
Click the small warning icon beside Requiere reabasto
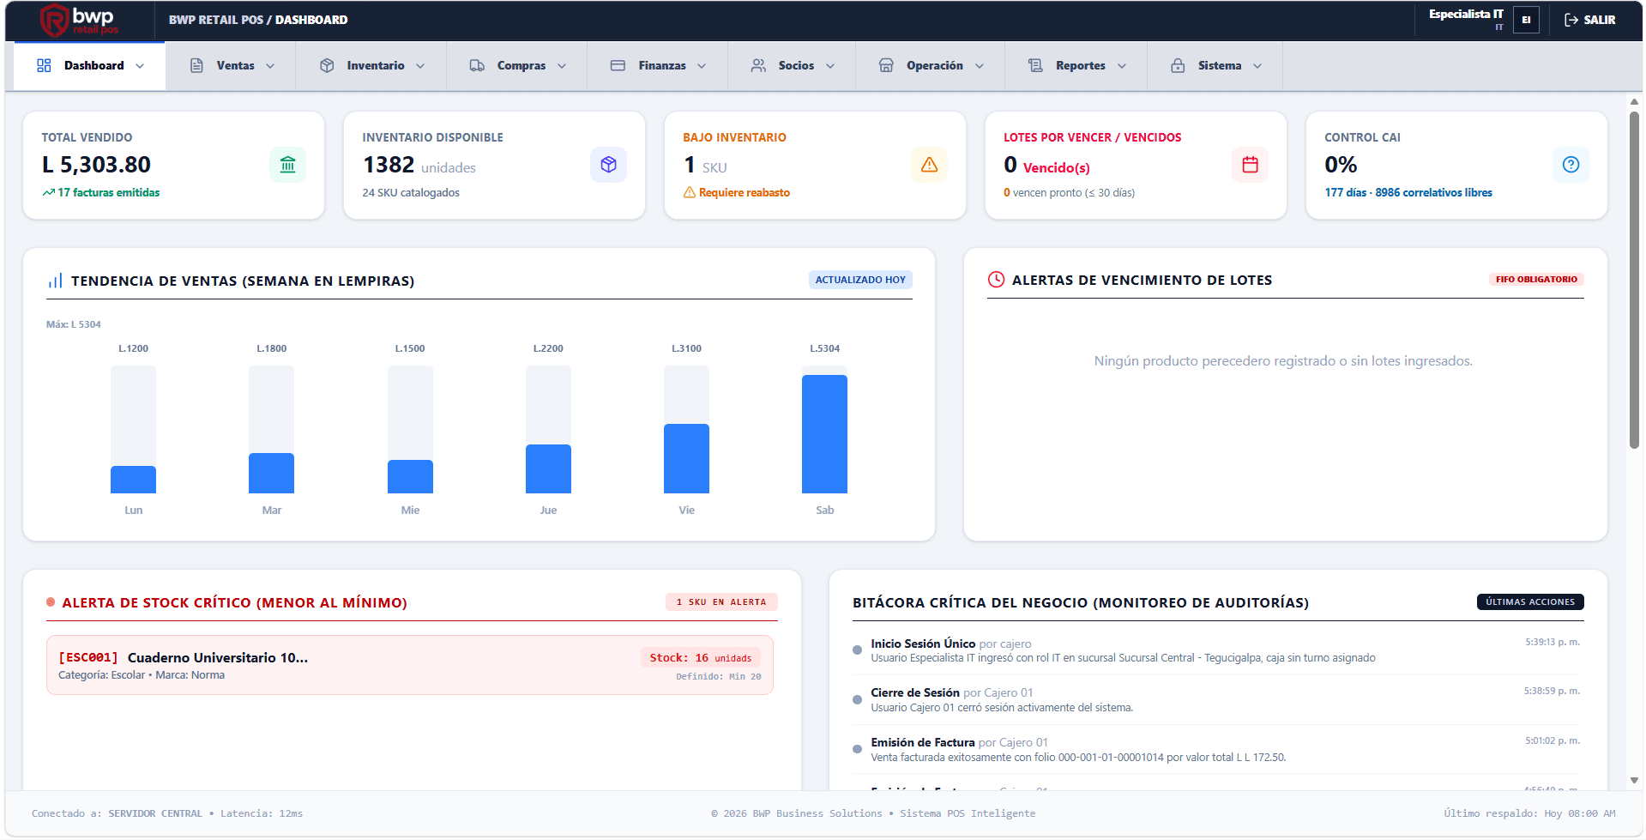tap(690, 192)
